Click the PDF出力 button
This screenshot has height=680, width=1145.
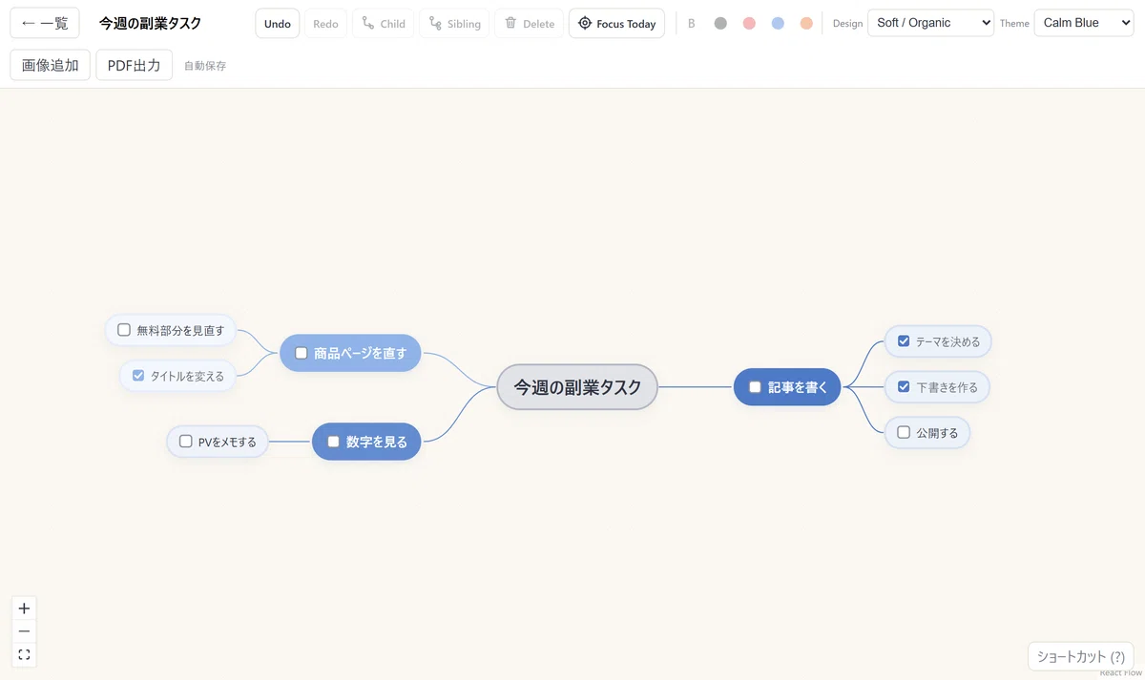[135, 65]
